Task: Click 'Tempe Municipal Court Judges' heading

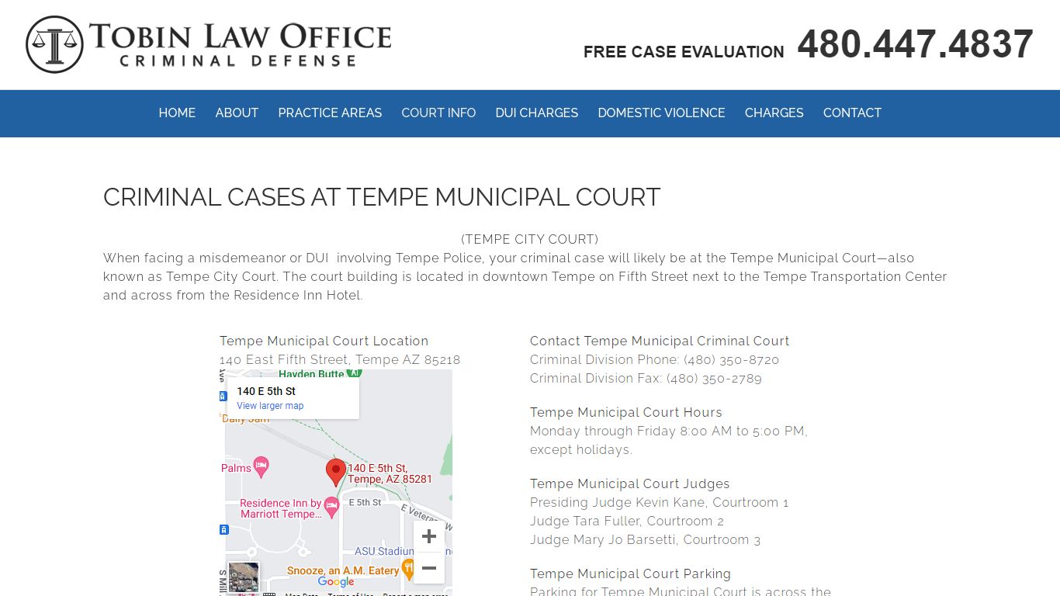Action: click(630, 484)
